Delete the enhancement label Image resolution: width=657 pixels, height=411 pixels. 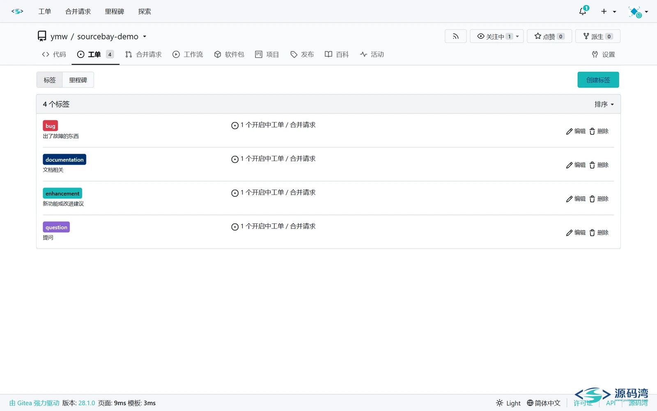click(599, 199)
